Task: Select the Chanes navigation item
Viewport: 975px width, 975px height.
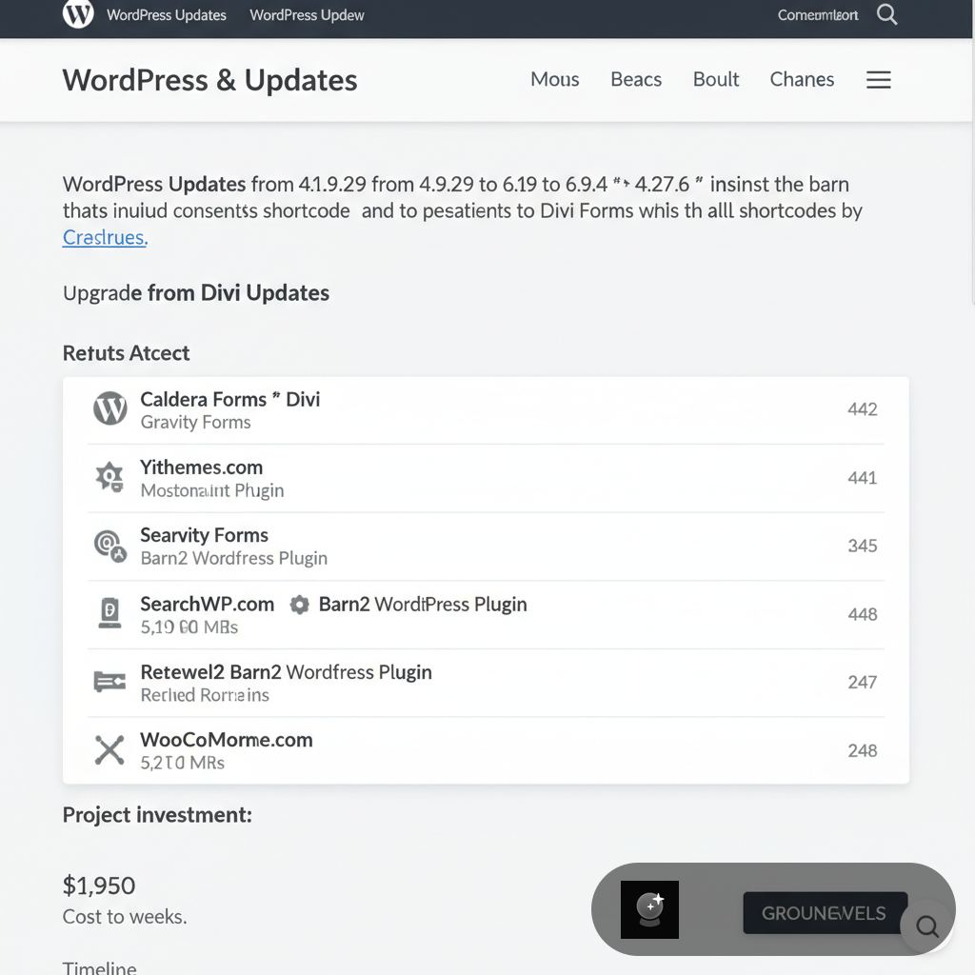Action: coord(802,80)
